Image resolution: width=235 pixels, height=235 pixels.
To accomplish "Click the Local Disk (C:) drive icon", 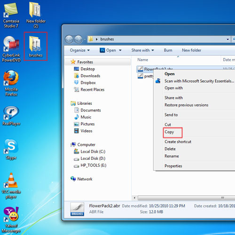I will pyautogui.click(x=76, y=151).
